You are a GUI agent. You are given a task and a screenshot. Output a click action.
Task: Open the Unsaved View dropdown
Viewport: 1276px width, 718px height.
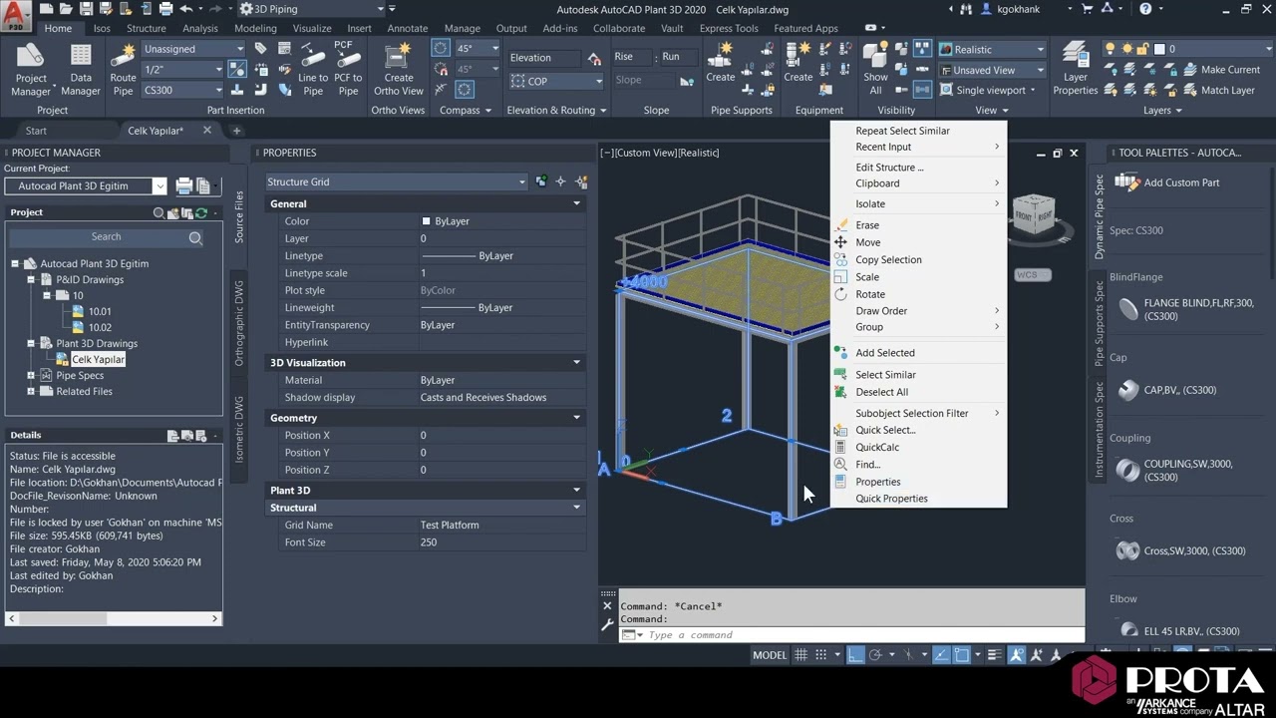pos(991,70)
